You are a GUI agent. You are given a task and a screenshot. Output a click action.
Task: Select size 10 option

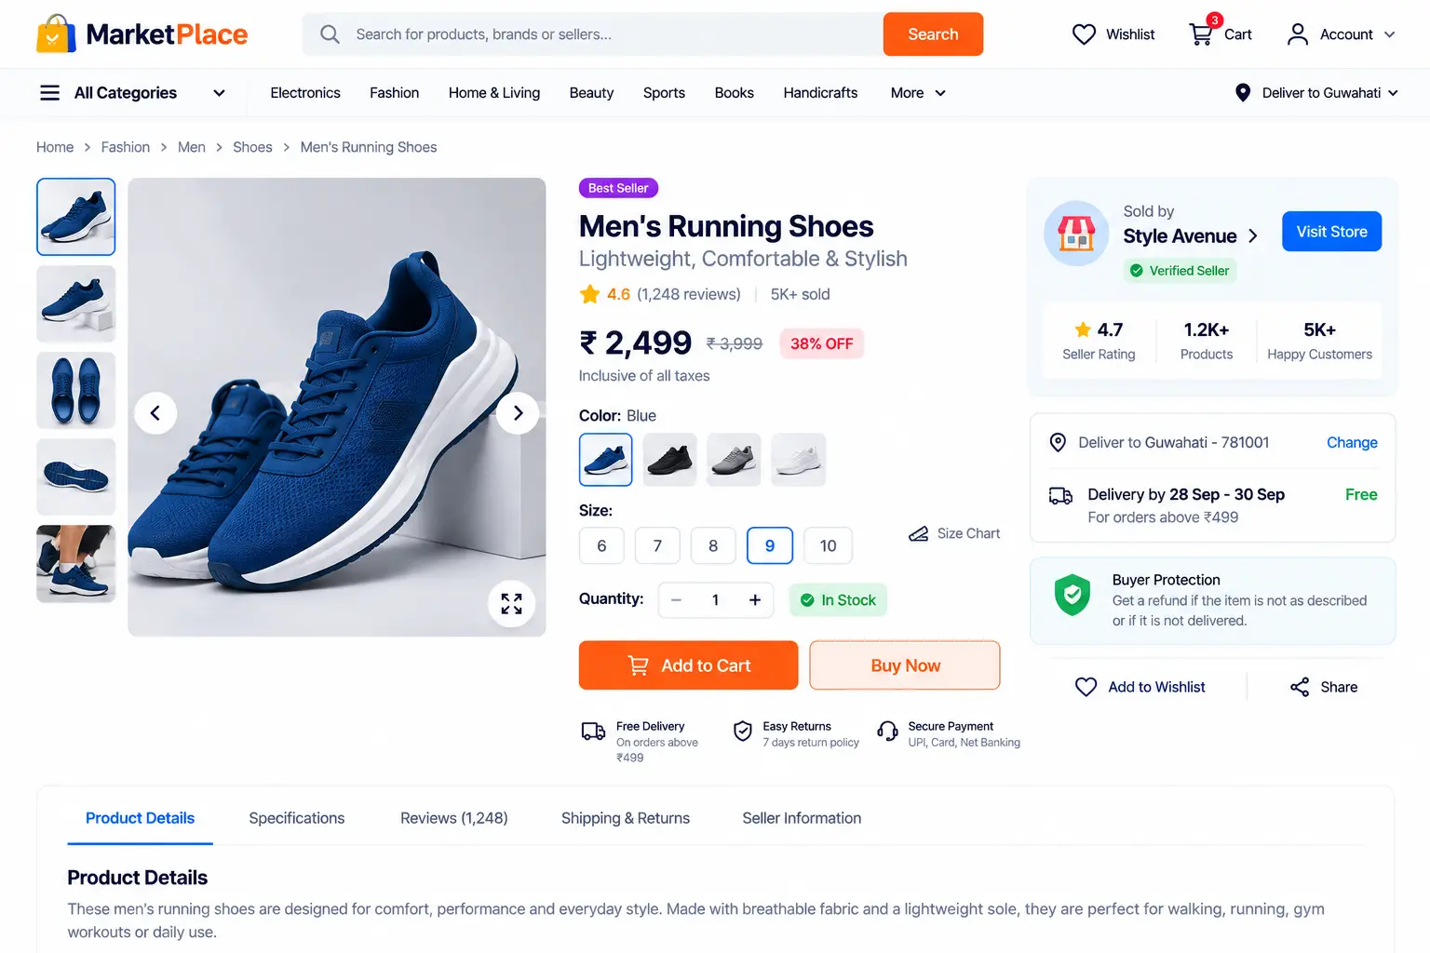click(x=828, y=545)
